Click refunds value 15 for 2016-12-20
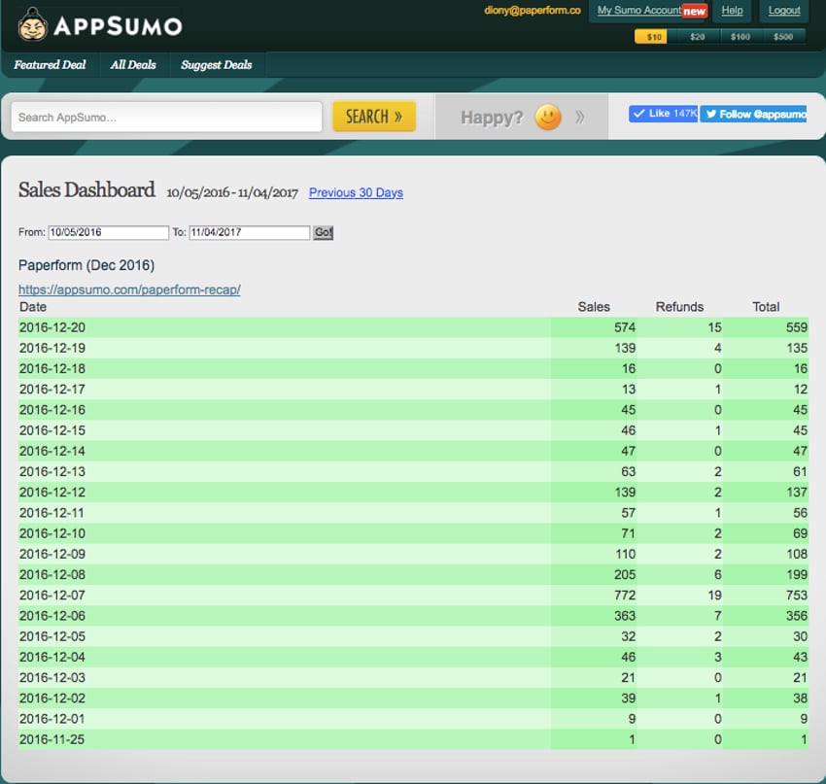Screen dimensions: 826x784 [x=714, y=327]
